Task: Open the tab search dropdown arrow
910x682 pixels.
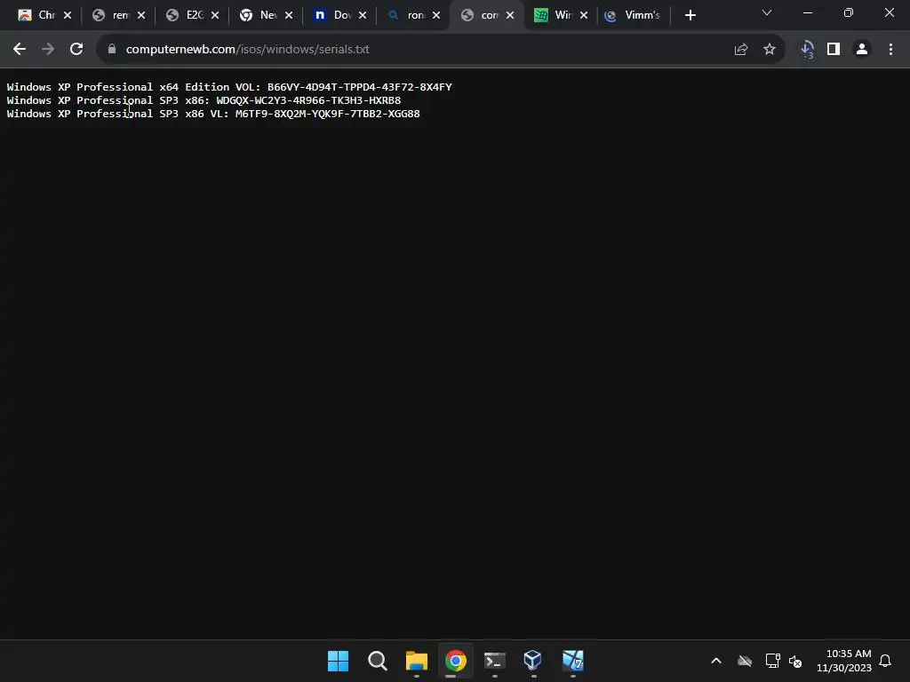Action: tap(767, 12)
